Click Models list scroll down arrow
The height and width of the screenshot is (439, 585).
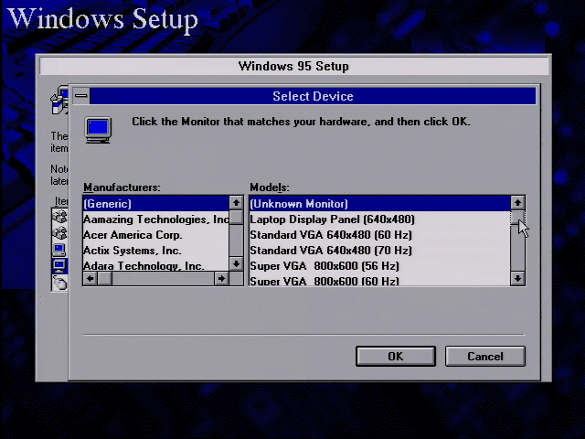pos(517,278)
